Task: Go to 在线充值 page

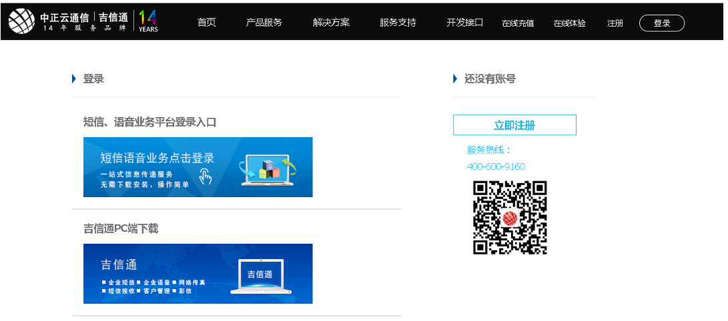Action: pos(518,23)
